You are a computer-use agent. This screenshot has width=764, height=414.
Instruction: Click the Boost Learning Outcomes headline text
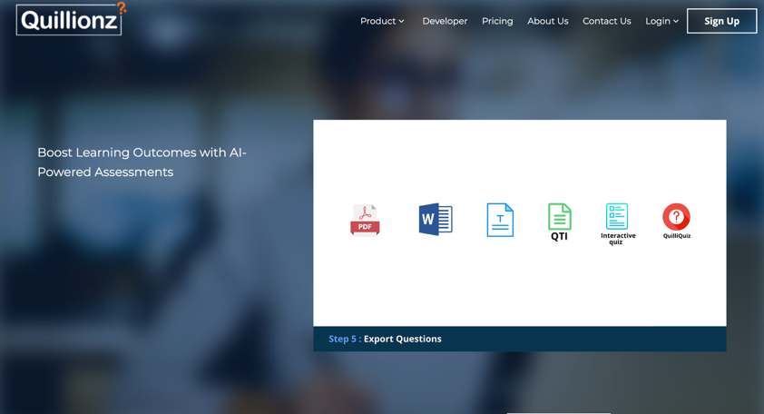tap(142, 162)
